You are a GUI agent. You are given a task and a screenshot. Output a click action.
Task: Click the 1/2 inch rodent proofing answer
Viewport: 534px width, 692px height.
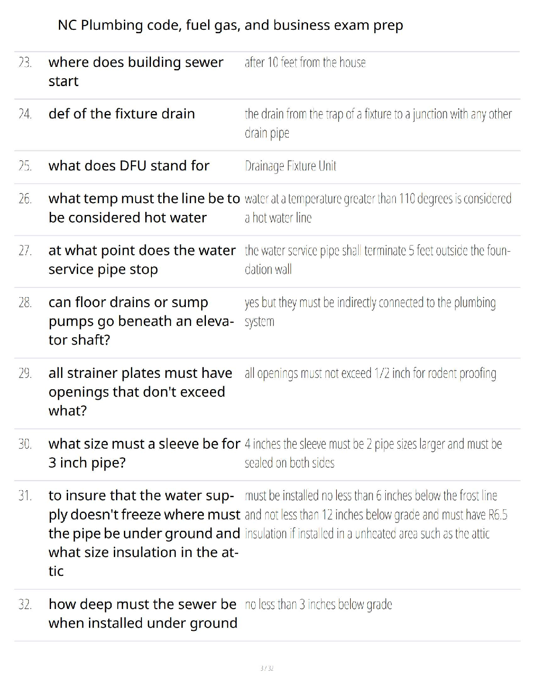pos(370,374)
